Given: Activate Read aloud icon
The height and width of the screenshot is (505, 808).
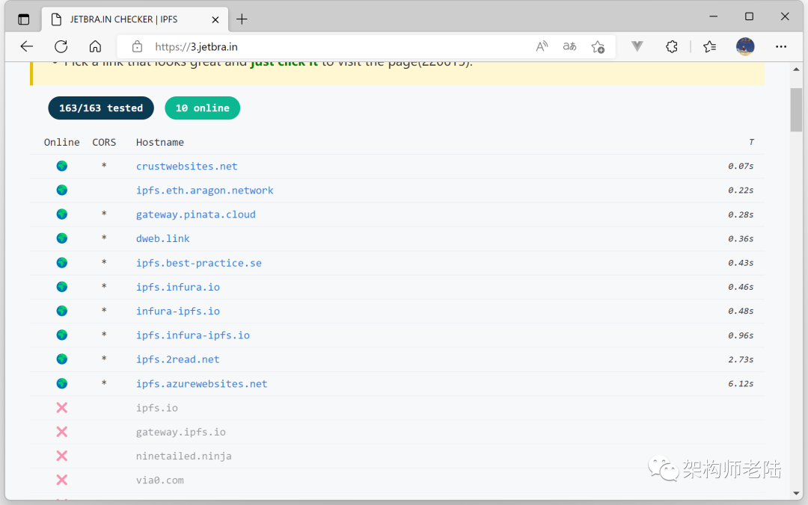Looking at the screenshot, I should (x=542, y=47).
